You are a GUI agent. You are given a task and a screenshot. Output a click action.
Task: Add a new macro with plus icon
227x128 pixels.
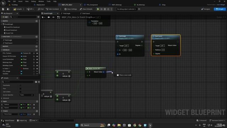click(x=37, y=47)
